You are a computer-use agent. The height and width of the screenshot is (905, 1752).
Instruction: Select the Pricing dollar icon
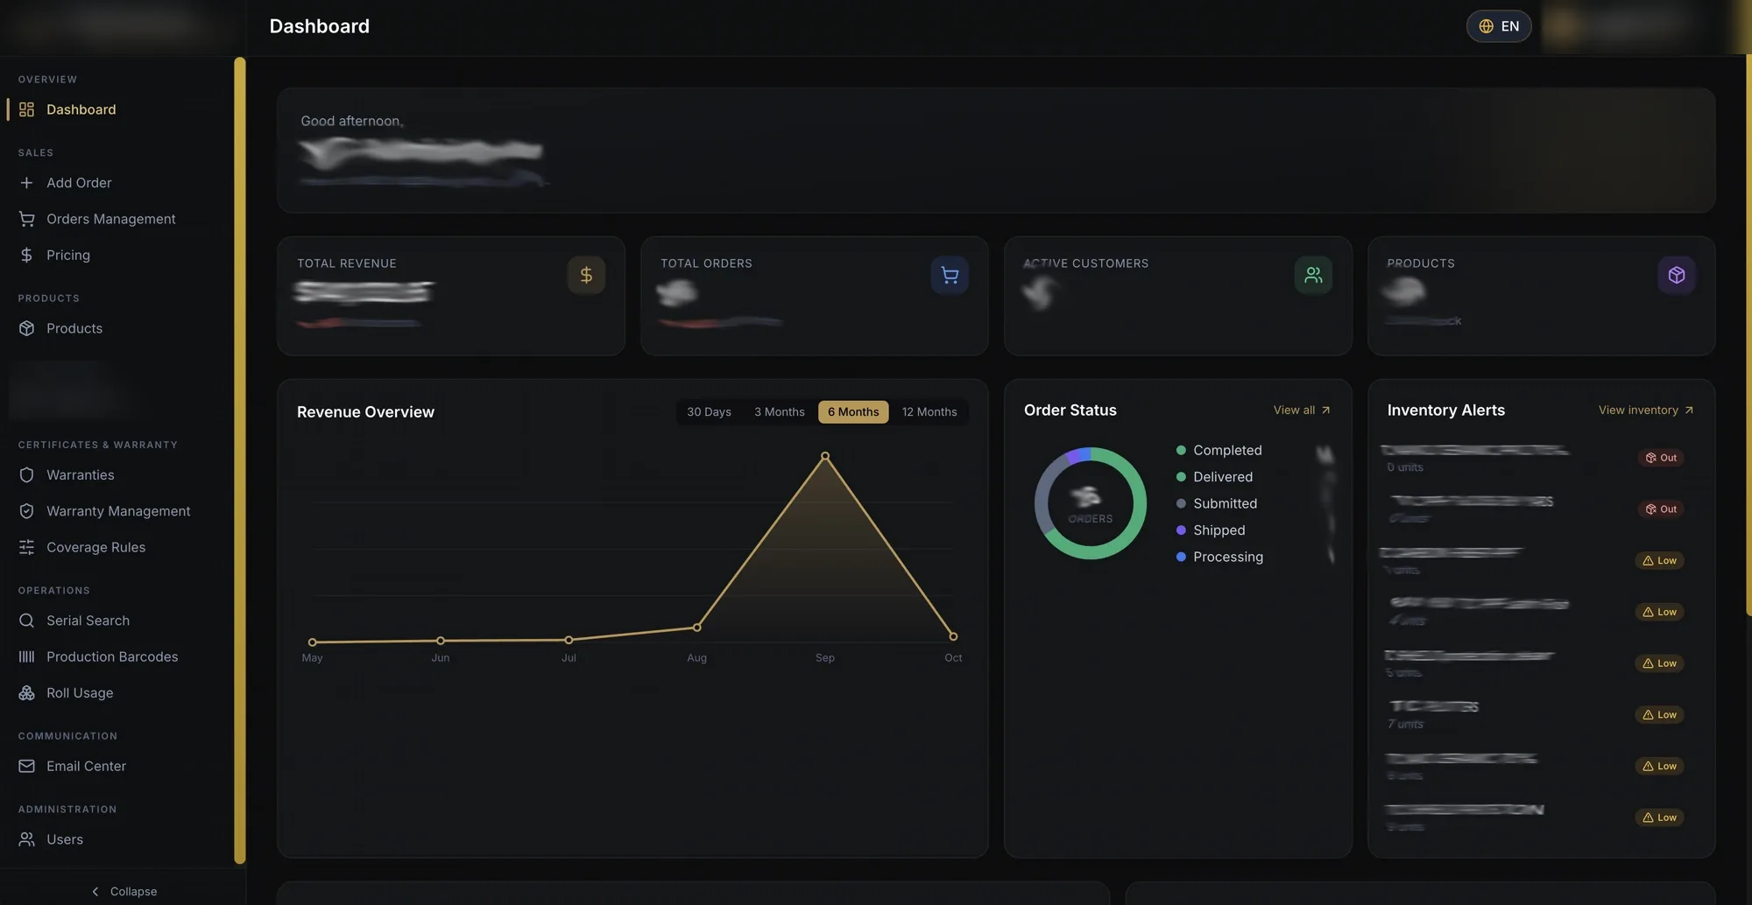(x=26, y=255)
